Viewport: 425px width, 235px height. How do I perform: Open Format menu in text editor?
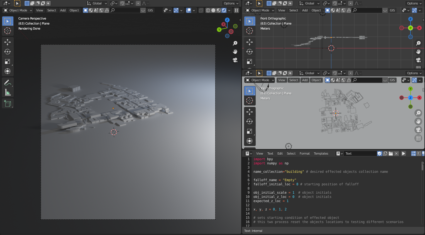click(x=305, y=154)
